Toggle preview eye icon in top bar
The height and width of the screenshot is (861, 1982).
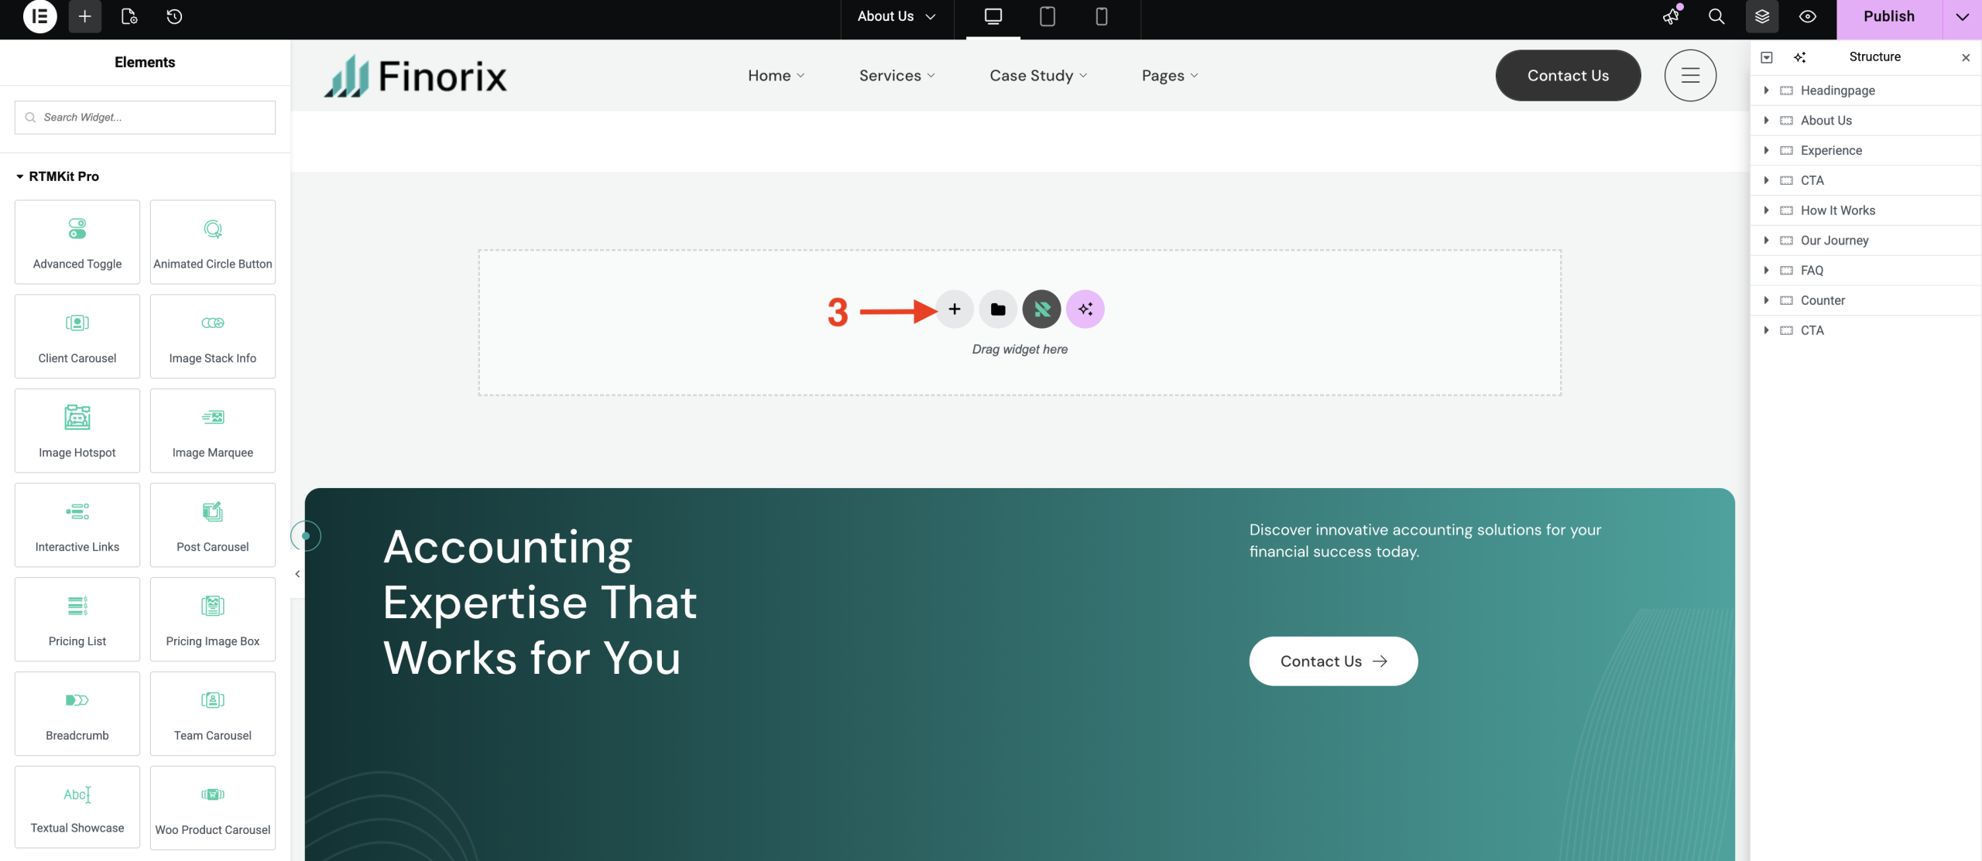tap(1807, 16)
